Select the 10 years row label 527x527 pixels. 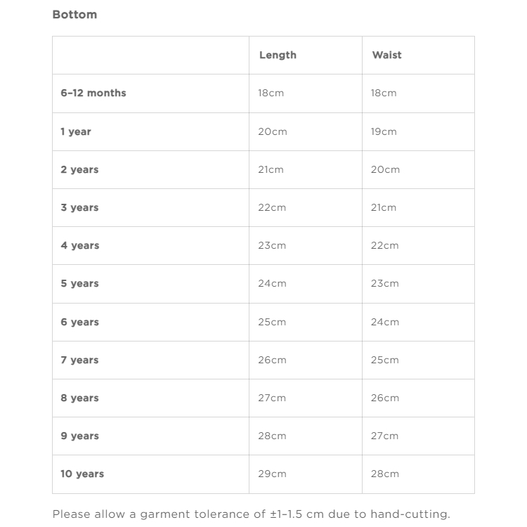coord(82,474)
